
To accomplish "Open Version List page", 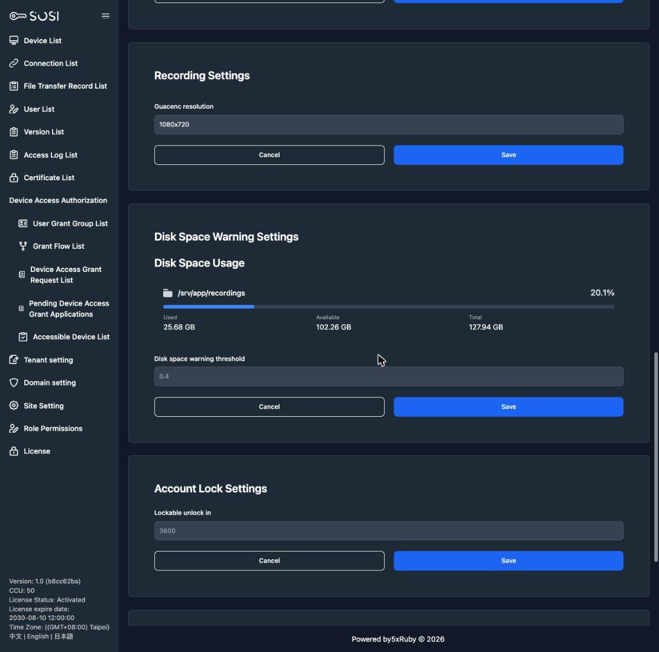I will [x=44, y=132].
